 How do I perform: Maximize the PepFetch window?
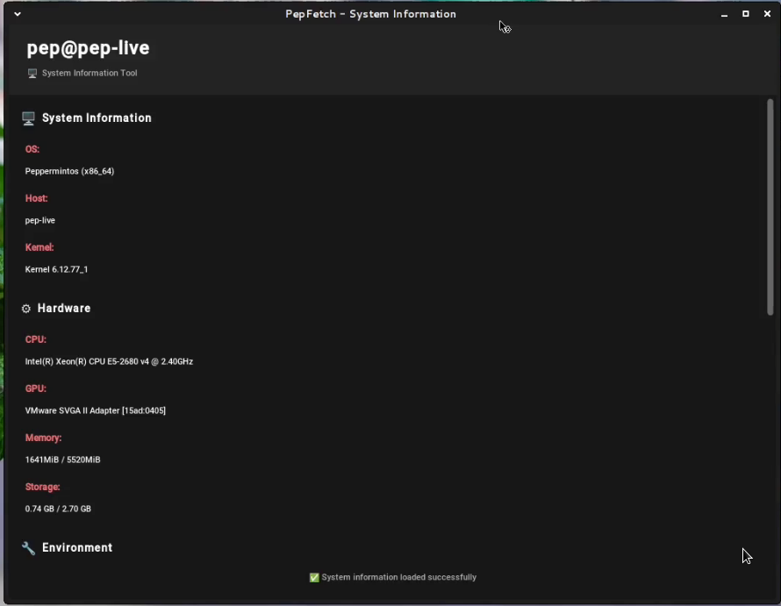[746, 14]
